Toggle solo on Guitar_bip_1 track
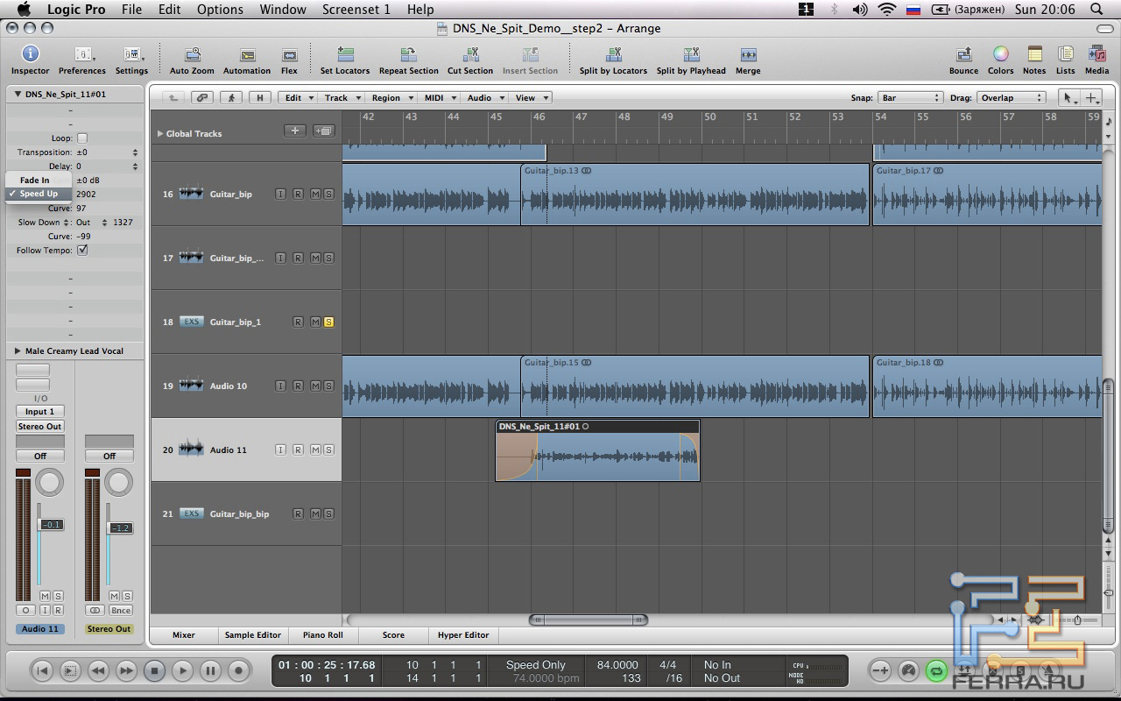 click(x=328, y=322)
